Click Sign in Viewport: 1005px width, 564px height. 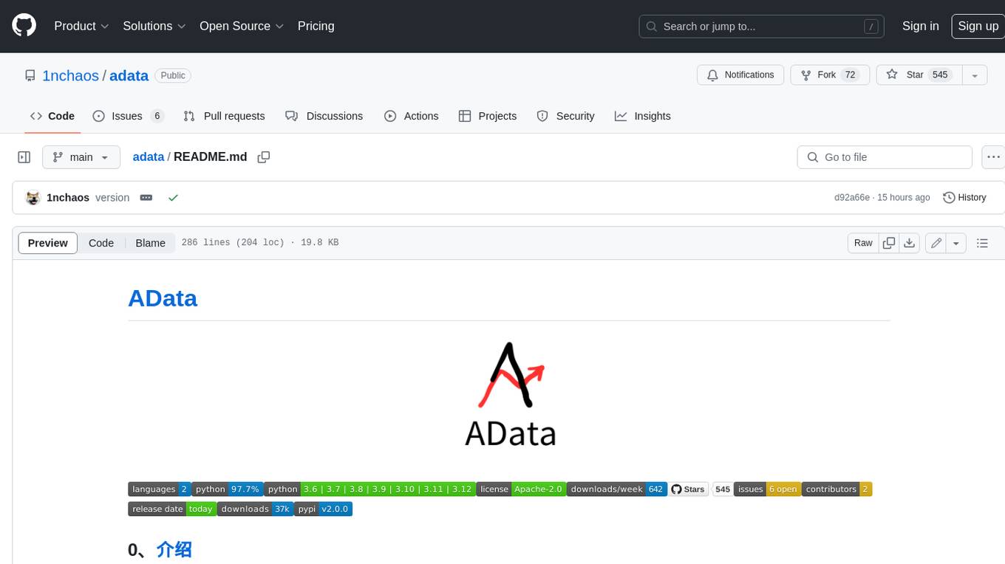(x=921, y=26)
